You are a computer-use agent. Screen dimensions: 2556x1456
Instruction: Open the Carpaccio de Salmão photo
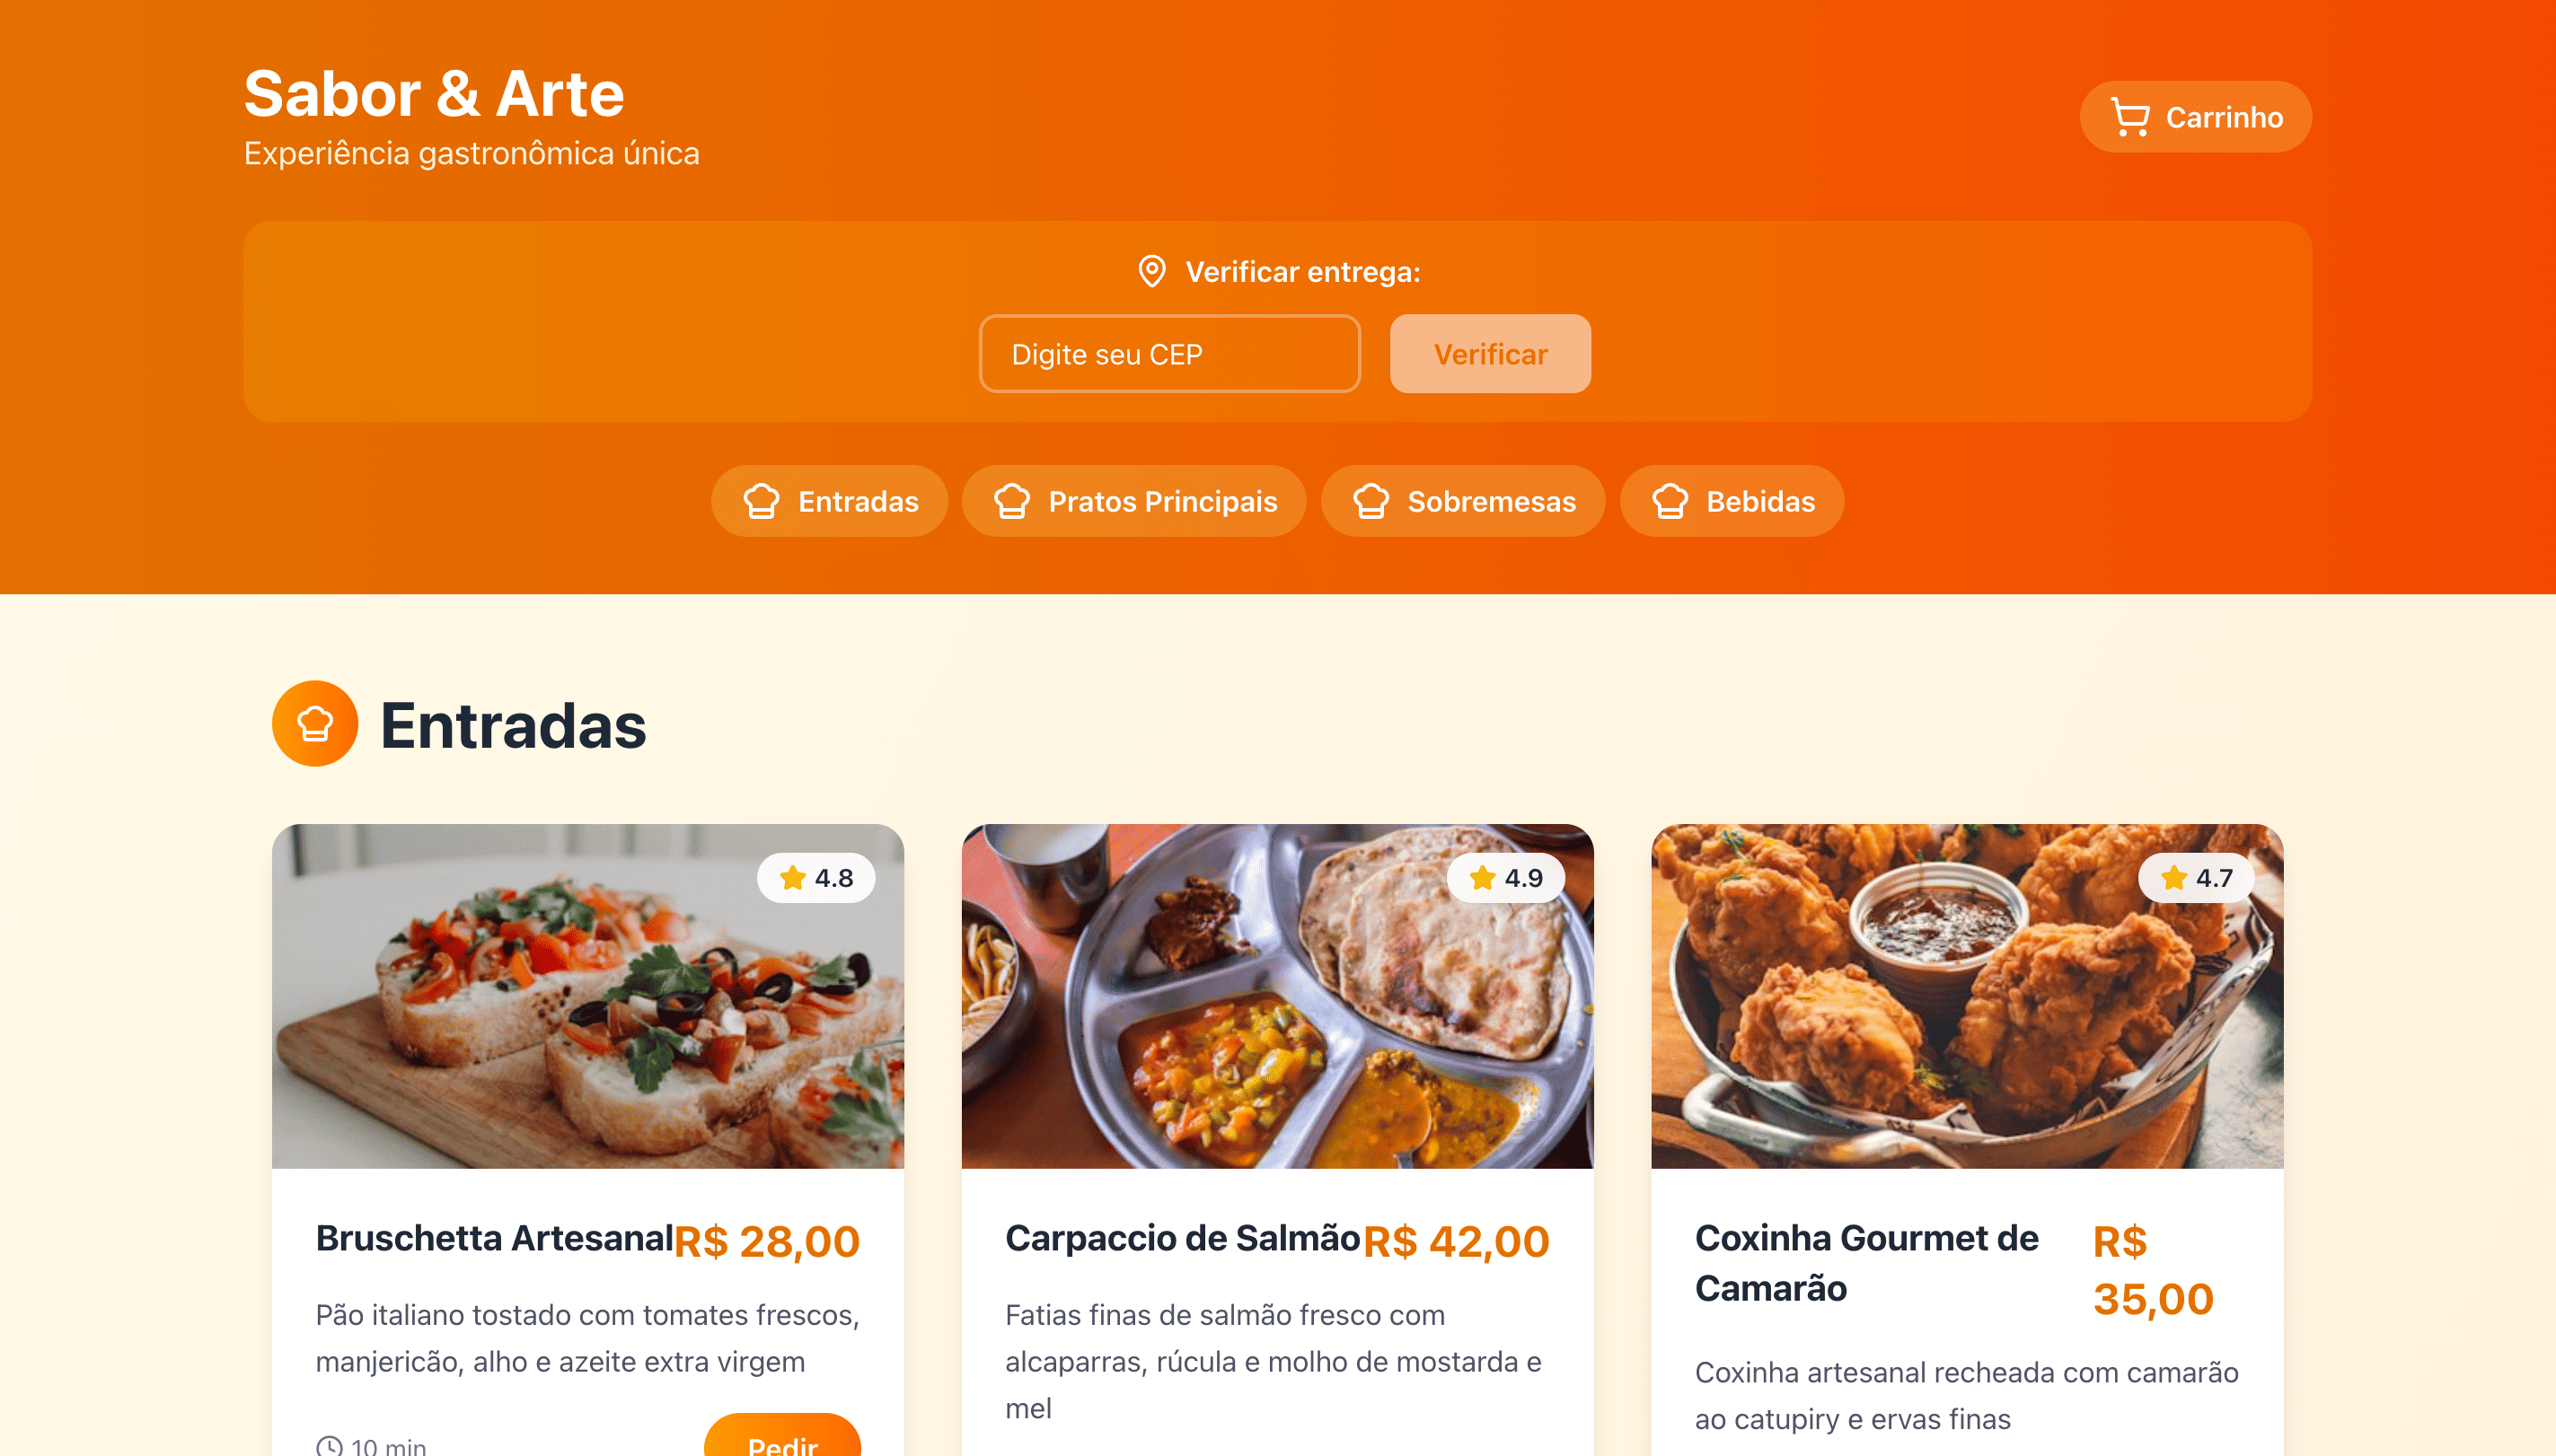point(1277,996)
